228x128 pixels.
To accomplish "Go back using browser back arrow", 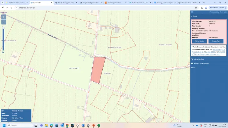I will 3,7.
